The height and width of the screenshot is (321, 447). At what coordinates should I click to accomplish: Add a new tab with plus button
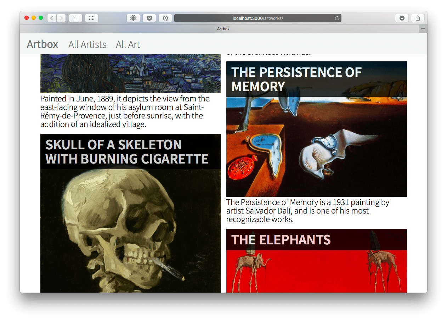(x=423, y=29)
